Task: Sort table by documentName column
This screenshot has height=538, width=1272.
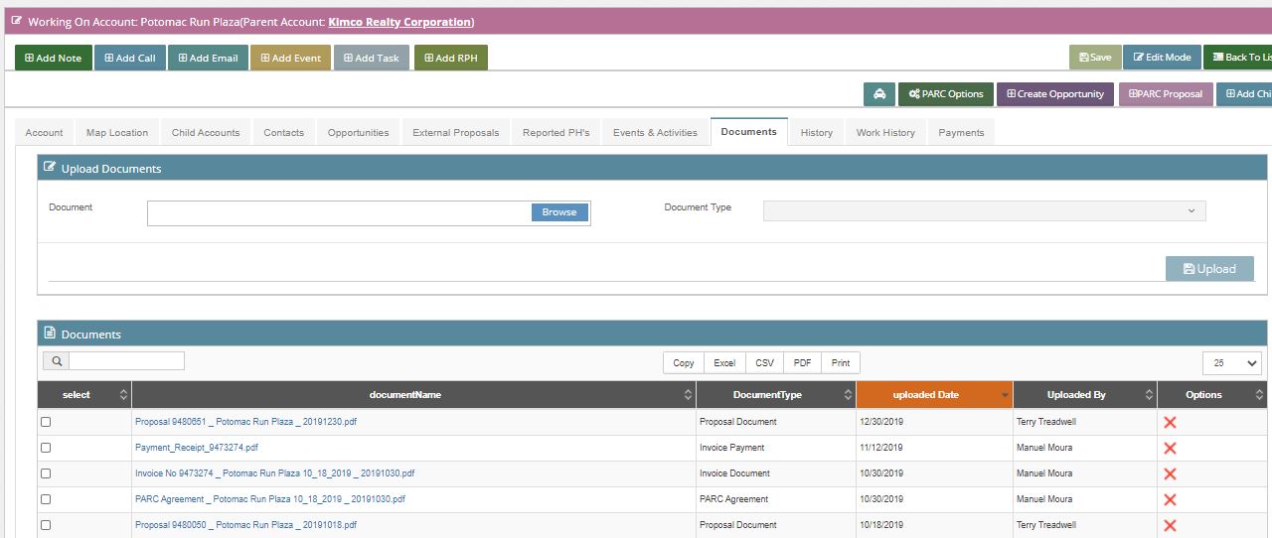Action: [413, 395]
